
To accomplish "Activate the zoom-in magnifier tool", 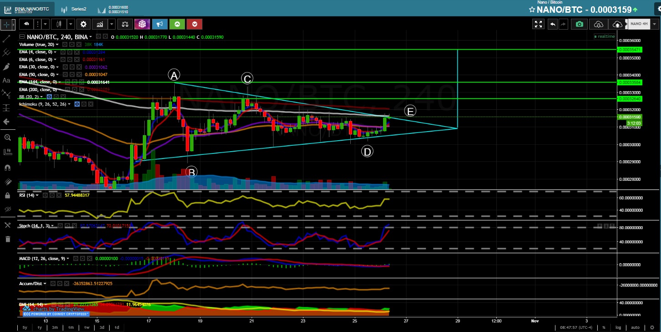I will [7, 138].
